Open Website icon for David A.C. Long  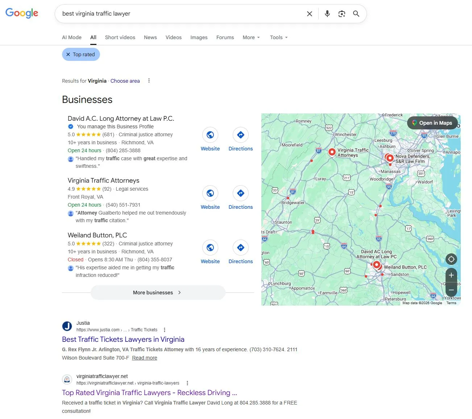tap(210, 135)
